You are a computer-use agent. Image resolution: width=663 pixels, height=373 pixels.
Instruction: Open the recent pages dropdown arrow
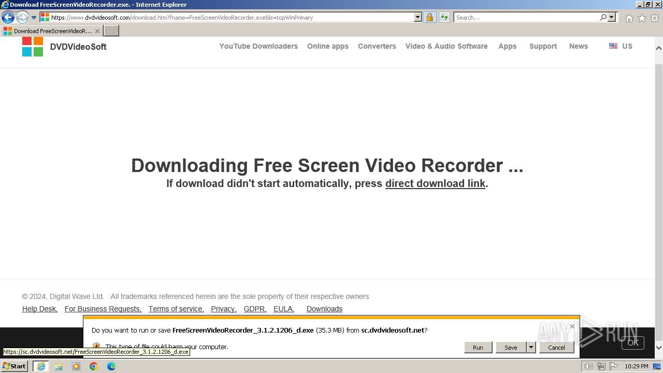tap(34, 18)
